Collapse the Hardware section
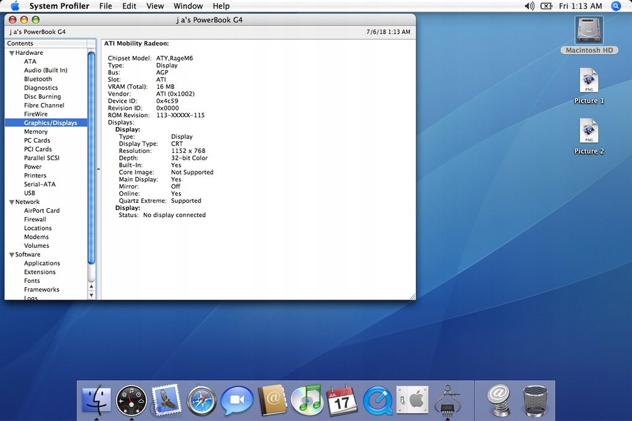 [12, 53]
